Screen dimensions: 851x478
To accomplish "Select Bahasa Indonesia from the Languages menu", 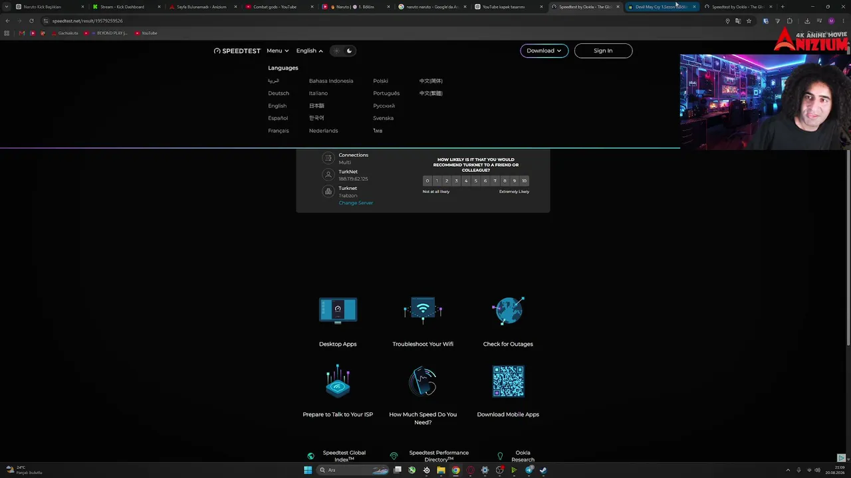I will 331,81.
